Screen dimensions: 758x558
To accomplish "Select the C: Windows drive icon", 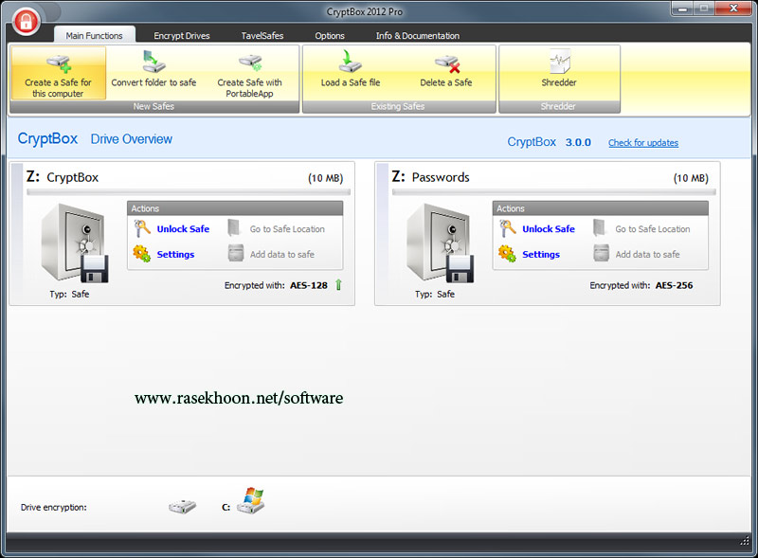I will (250, 501).
